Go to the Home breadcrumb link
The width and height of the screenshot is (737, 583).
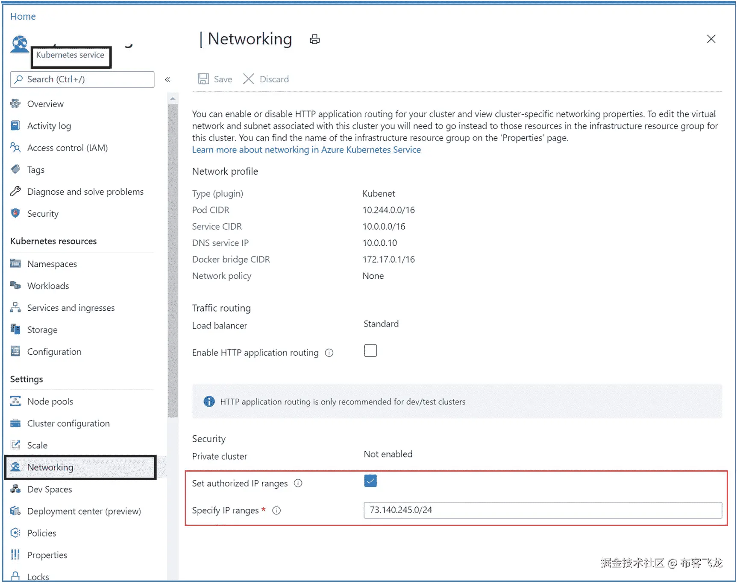pos(23,16)
